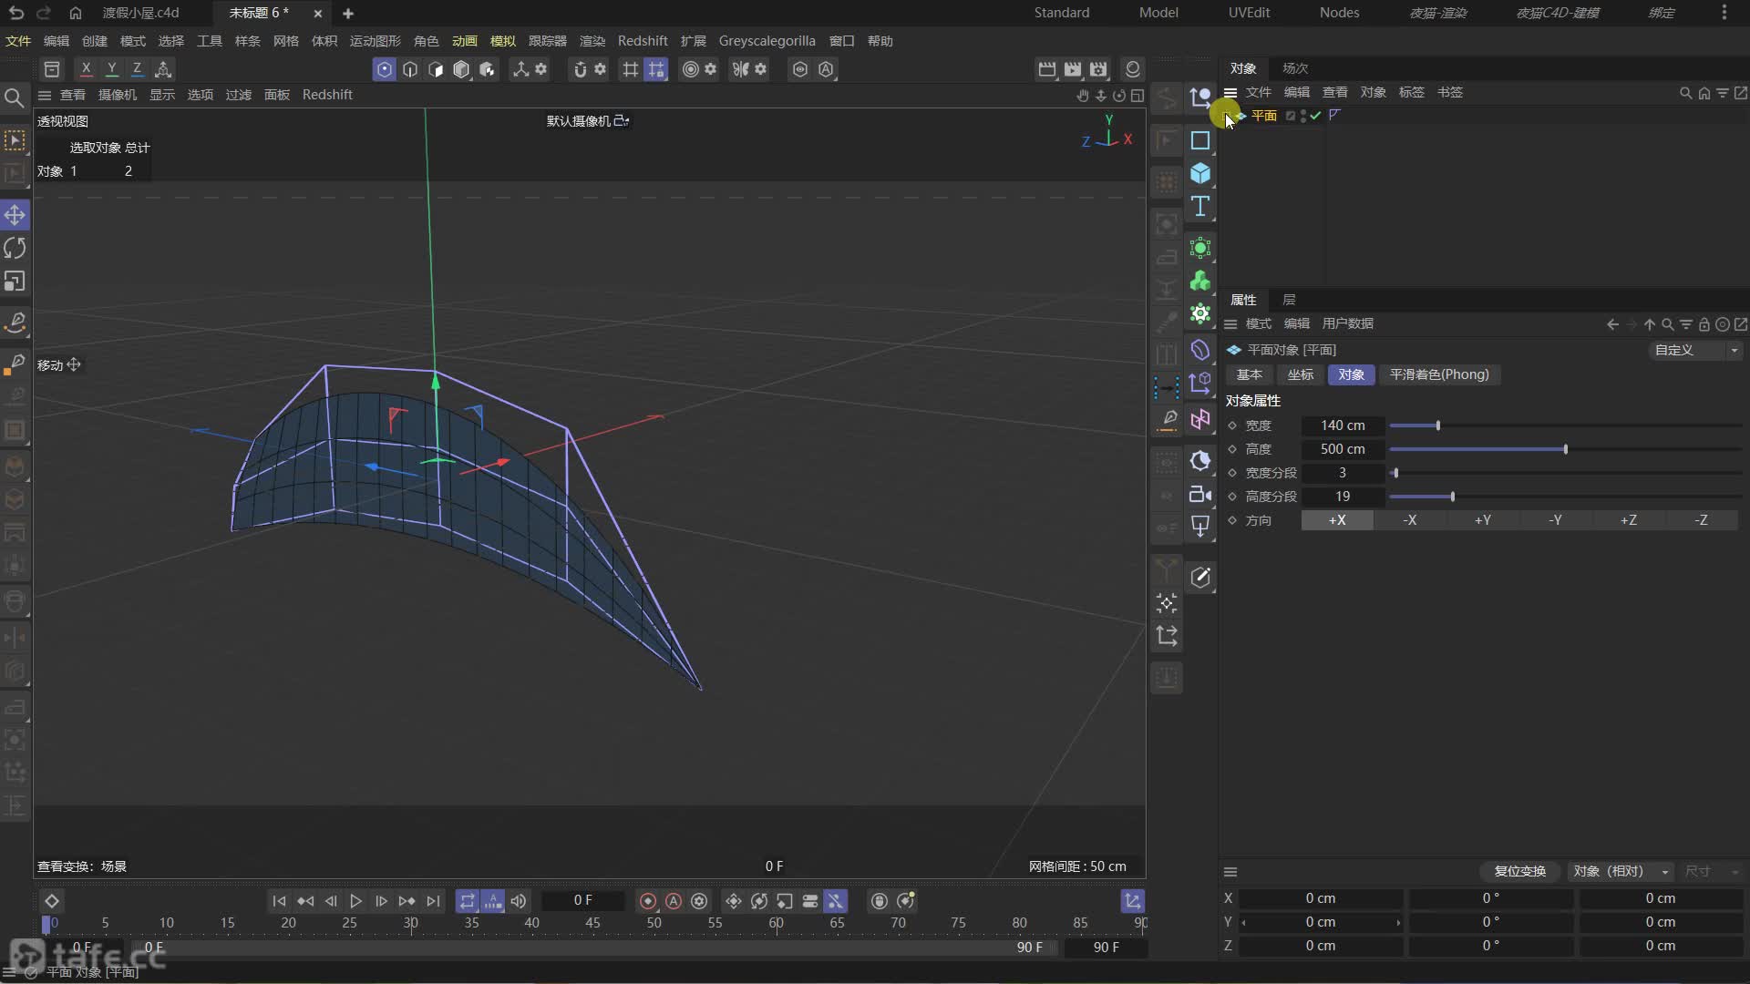Select the Rotate tool in left toolbar
Viewport: 1750px width, 984px height.
(15, 248)
